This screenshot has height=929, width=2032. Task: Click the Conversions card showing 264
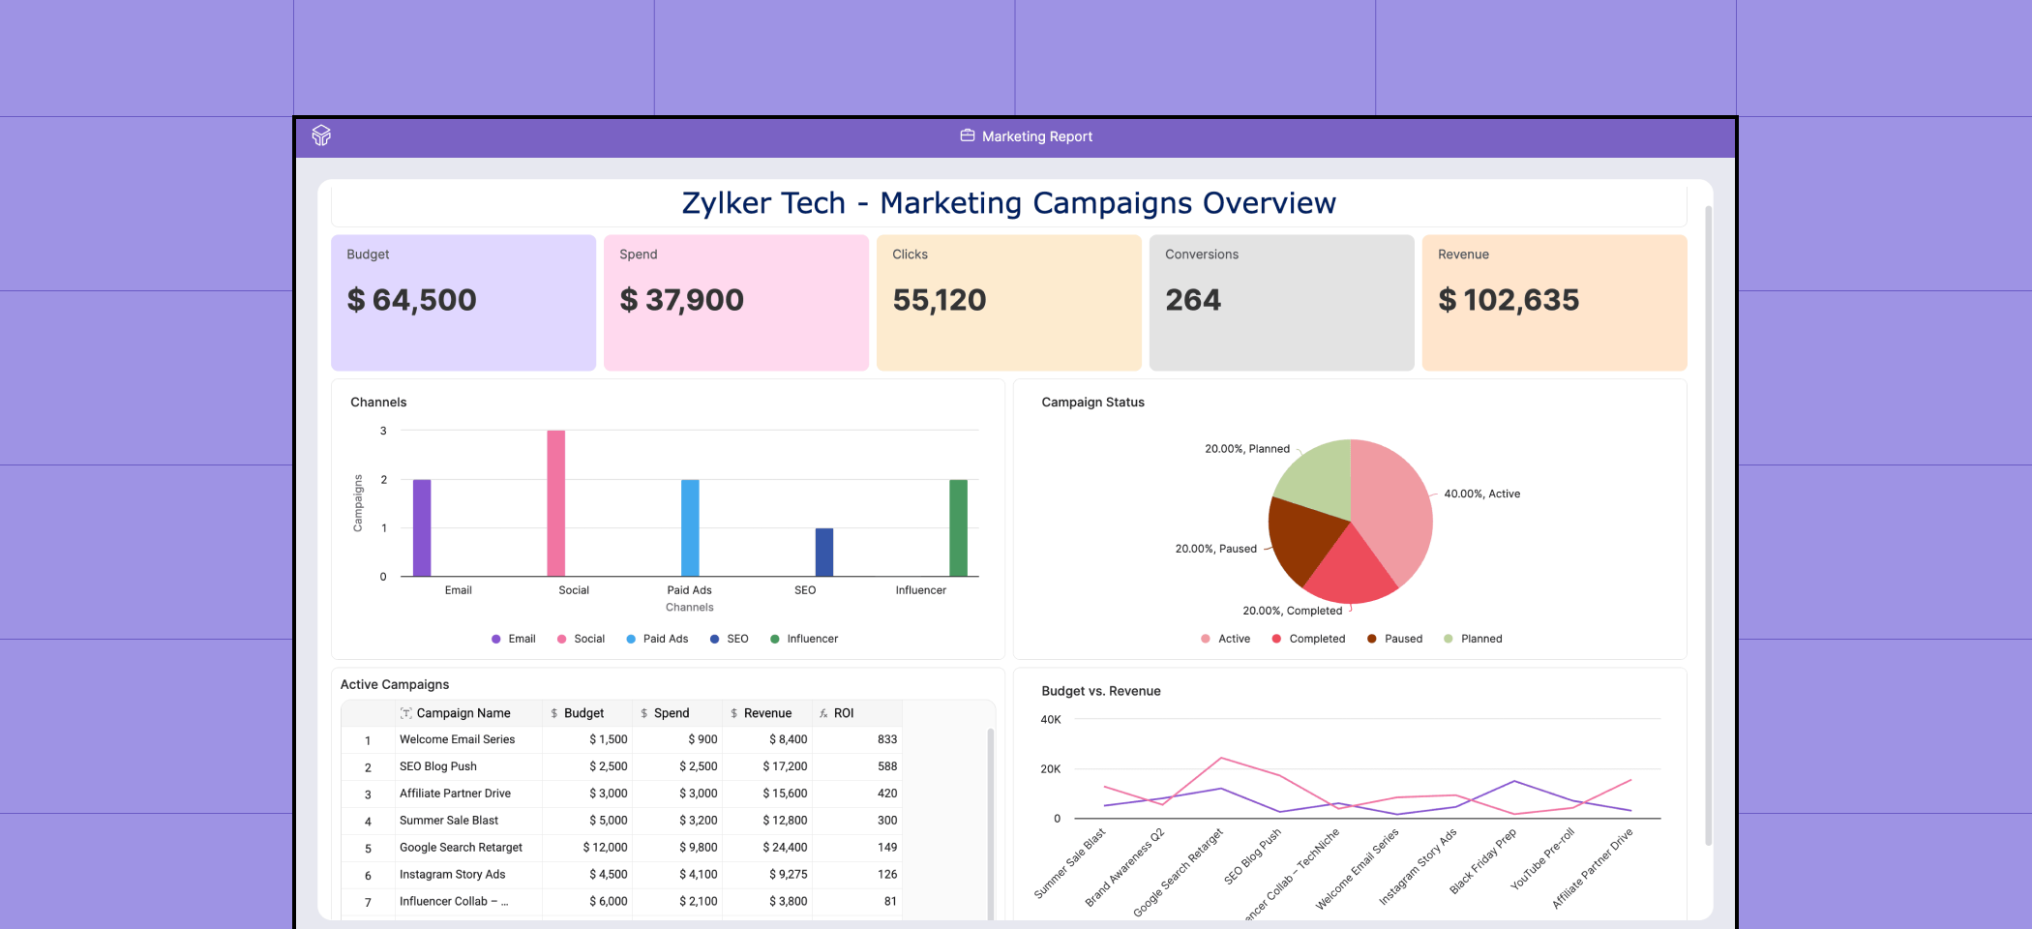[1282, 303]
